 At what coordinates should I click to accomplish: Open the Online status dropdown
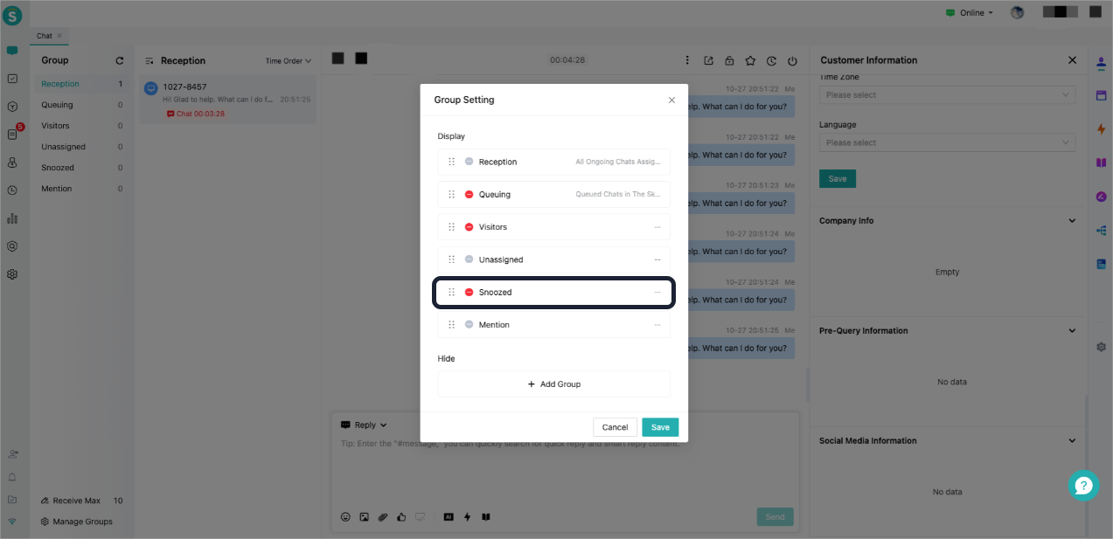tap(970, 13)
